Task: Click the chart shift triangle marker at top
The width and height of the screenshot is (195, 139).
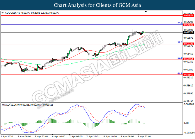Action: [146, 12]
